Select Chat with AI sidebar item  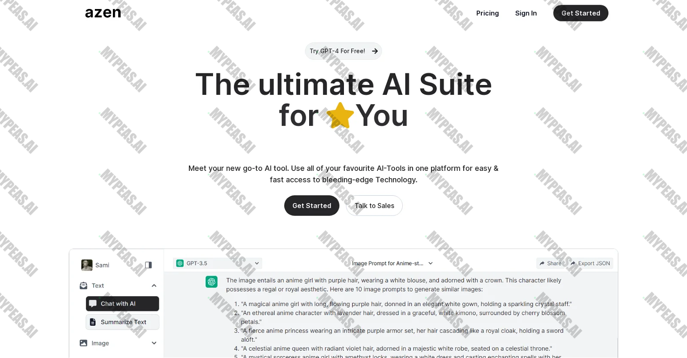tap(122, 303)
